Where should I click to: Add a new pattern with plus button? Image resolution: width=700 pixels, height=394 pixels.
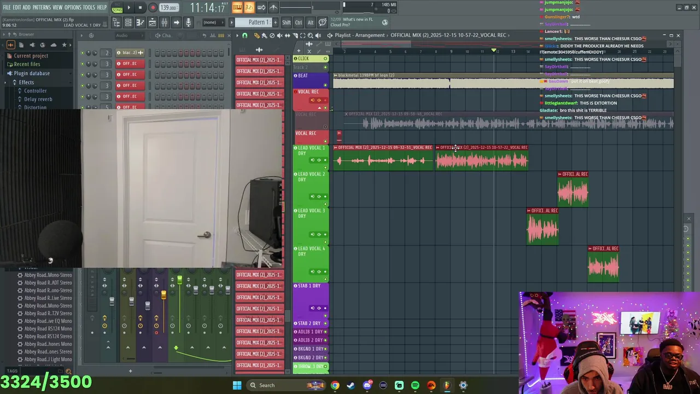[x=276, y=22]
